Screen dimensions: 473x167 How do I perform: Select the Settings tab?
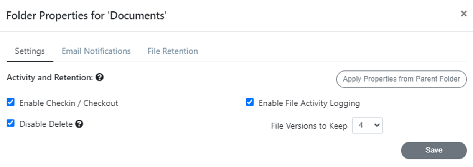click(30, 51)
